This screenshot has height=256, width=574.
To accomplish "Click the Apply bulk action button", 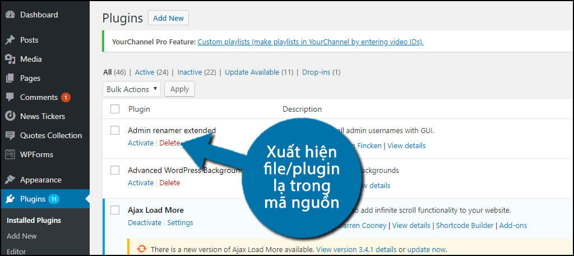I will pos(179,89).
